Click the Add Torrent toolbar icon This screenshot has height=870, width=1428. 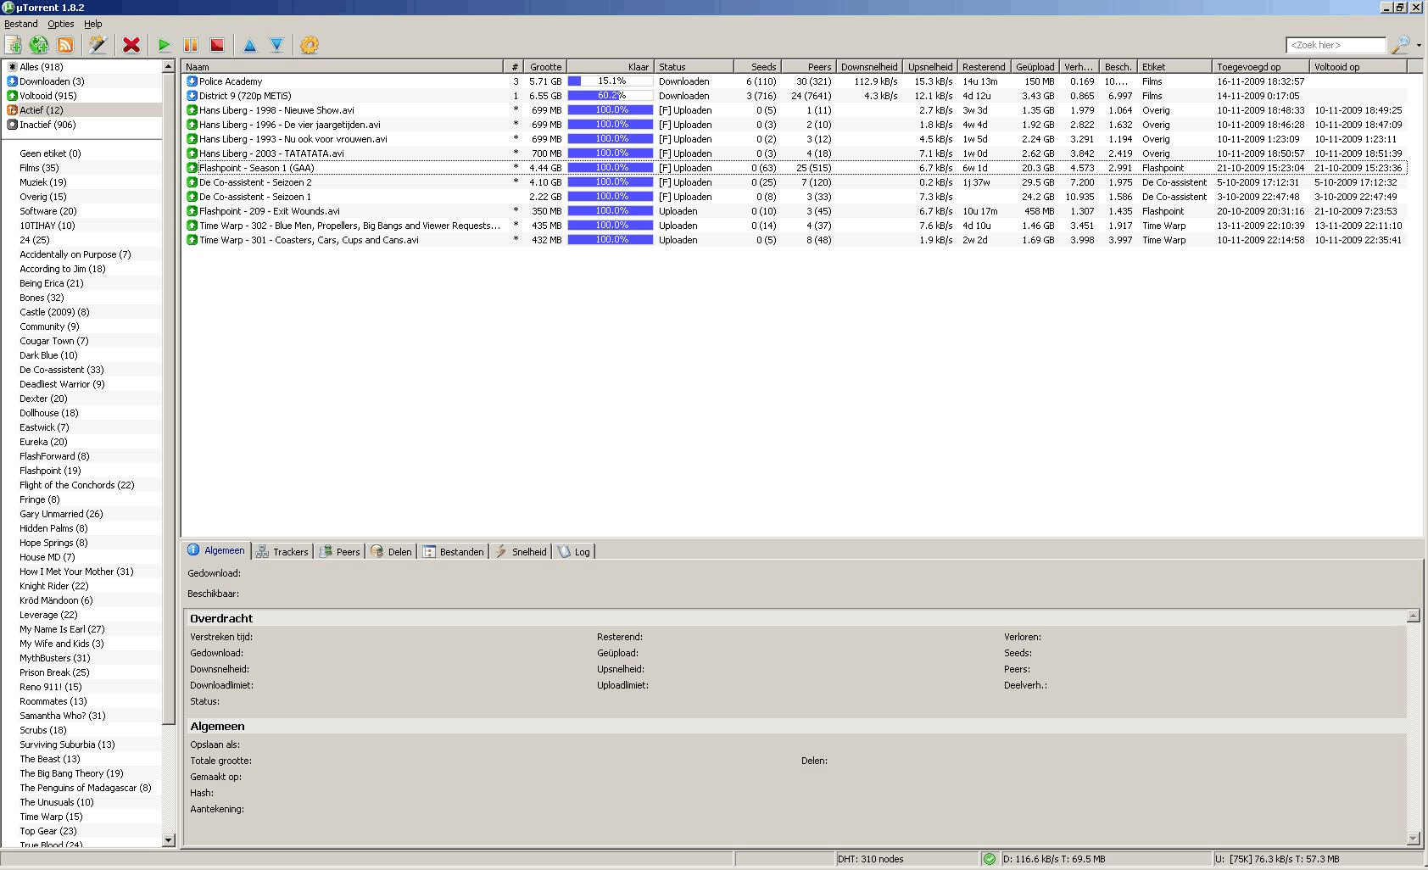(x=14, y=45)
